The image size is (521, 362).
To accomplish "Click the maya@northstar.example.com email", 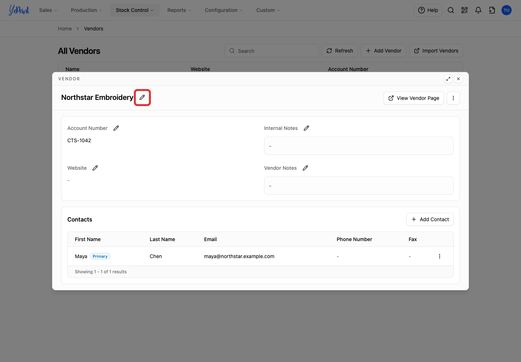I will point(239,256).
